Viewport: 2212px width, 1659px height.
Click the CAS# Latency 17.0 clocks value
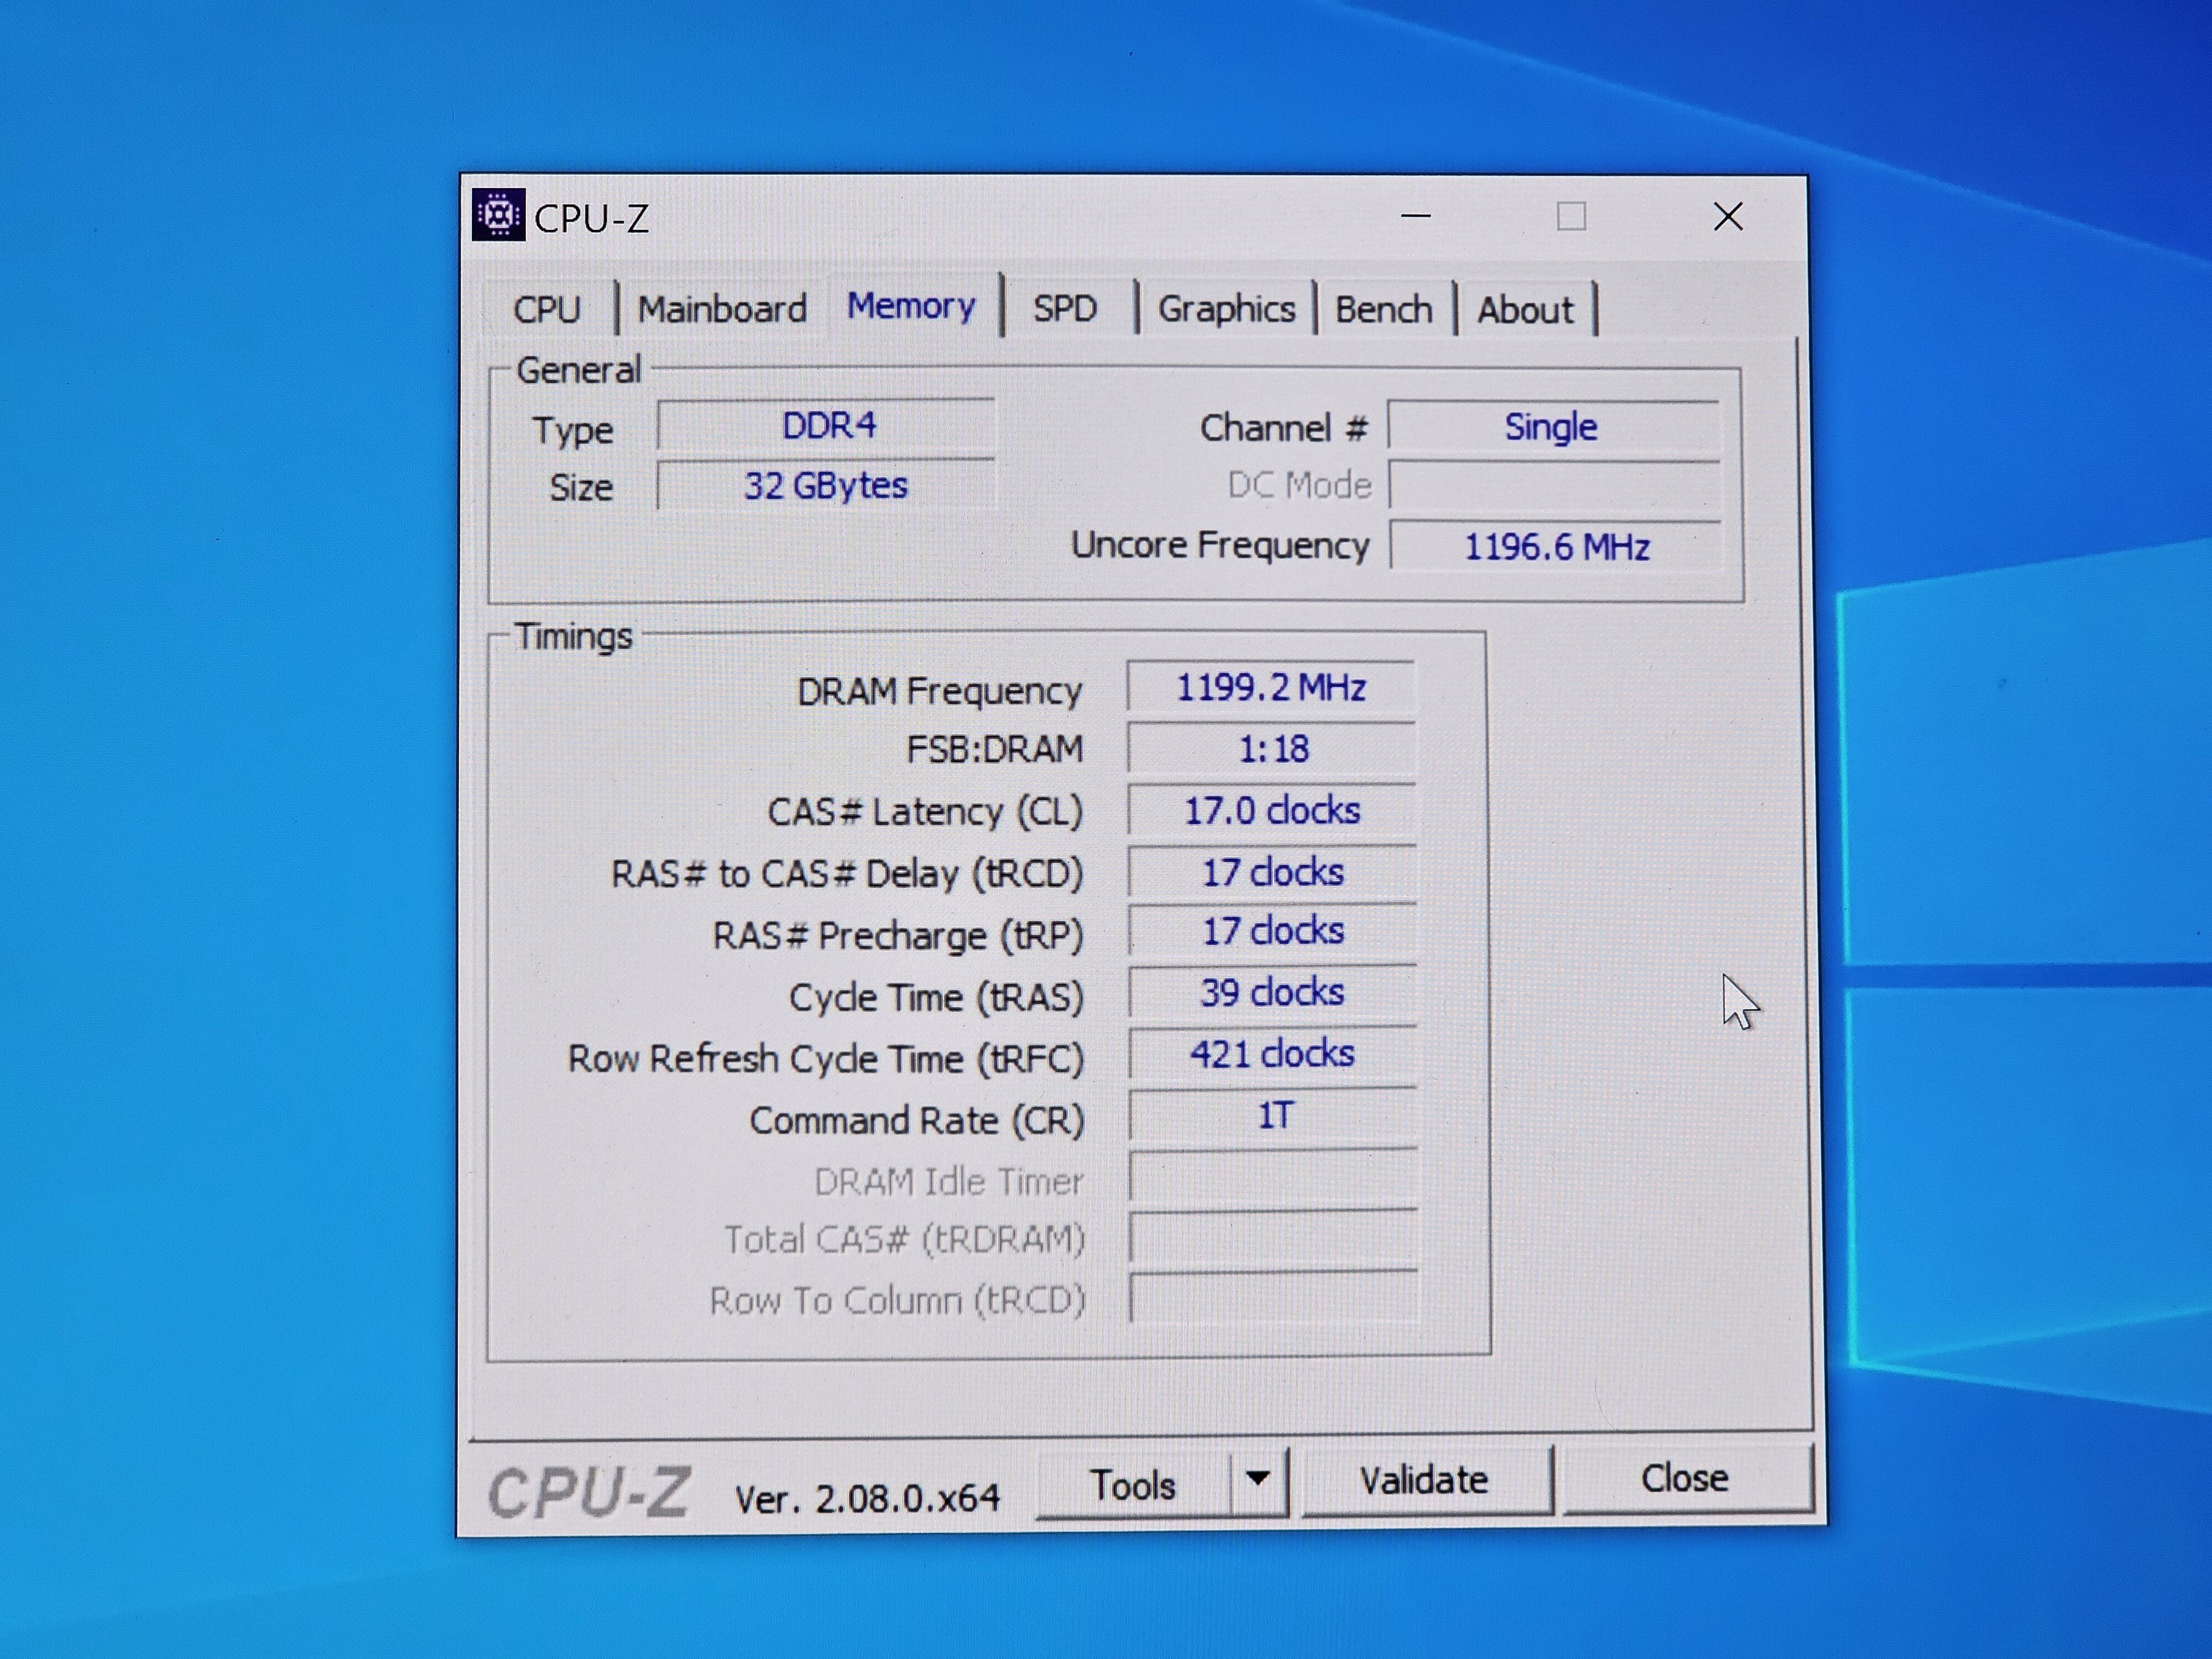point(1272,810)
